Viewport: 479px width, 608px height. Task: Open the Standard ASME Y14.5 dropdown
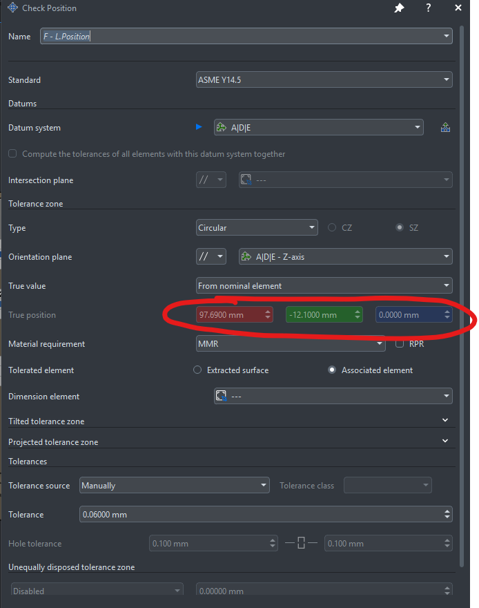click(x=324, y=80)
